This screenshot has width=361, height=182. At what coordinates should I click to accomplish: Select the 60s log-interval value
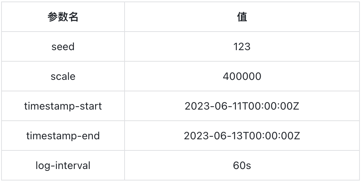pyautogui.click(x=242, y=166)
